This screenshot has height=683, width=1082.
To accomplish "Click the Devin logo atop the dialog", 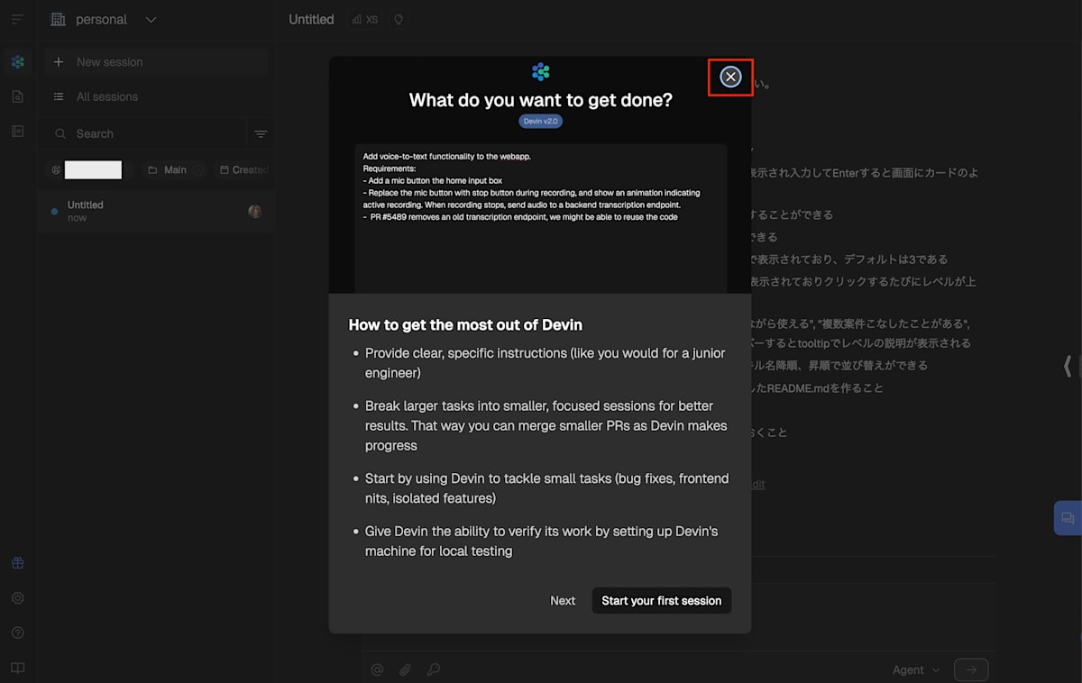I will [x=541, y=72].
